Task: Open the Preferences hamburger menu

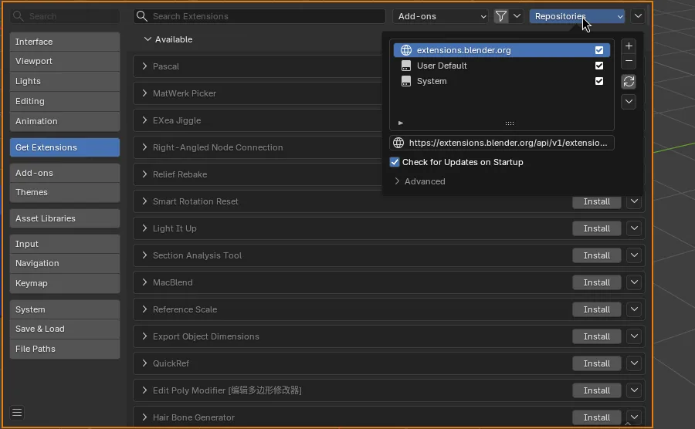Action: [x=17, y=413]
